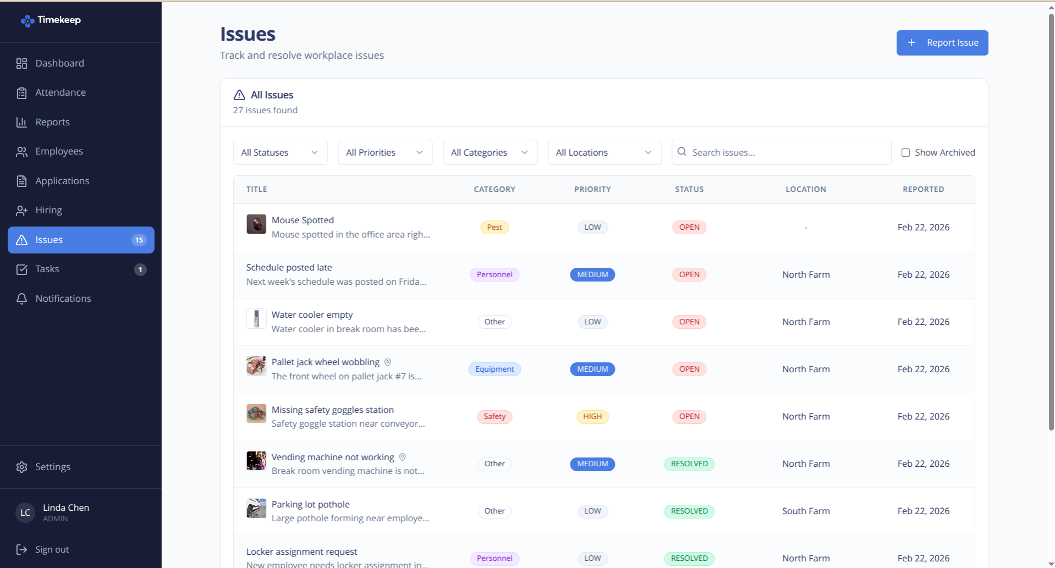Click the Hiring add-person icon

click(21, 211)
